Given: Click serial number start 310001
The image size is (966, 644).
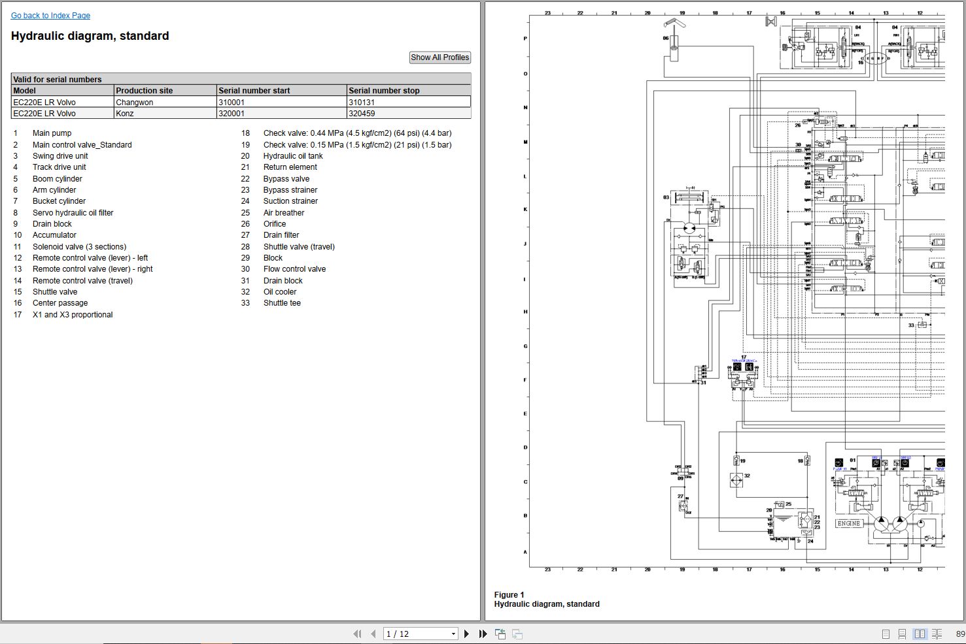Looking at the screenshot, I should coord(282,102).
